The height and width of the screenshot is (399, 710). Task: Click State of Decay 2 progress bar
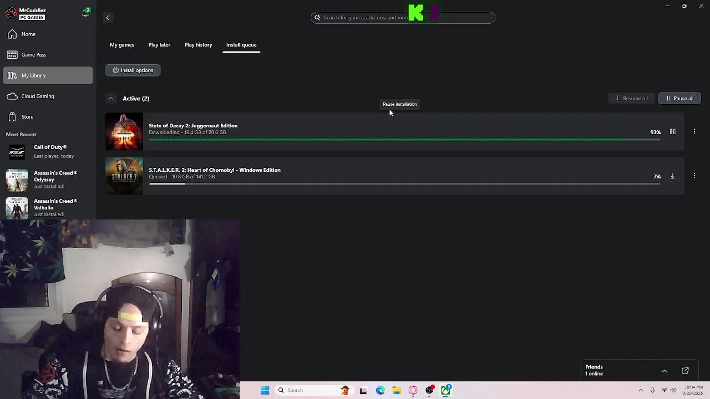[404, 139]
